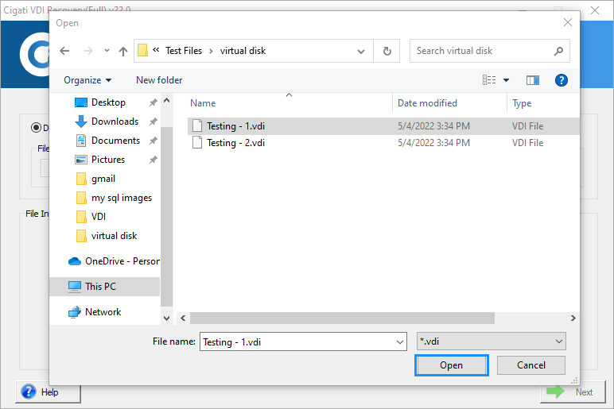Click horizontal scrollbar left arrow
Viewport: 614px width, 409px height.
[183, 318]
